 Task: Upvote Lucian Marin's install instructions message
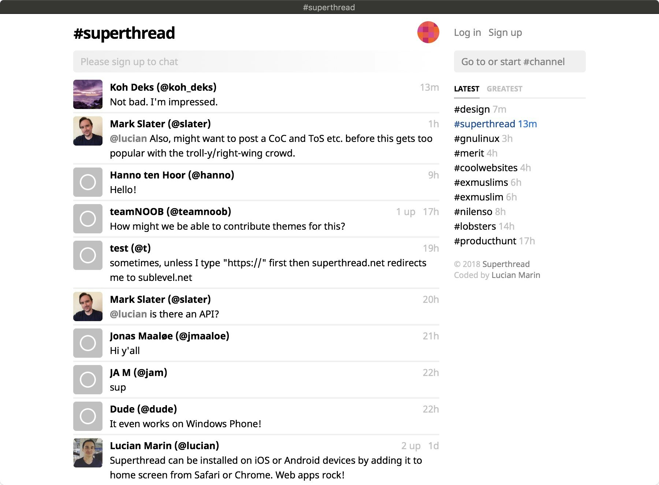(x=410, y=446)
